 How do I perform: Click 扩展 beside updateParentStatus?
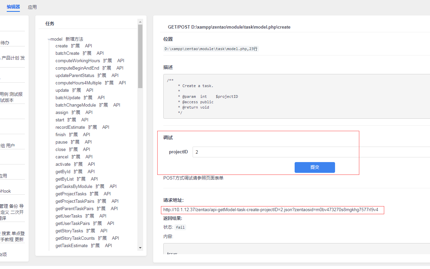click(102, 75)
